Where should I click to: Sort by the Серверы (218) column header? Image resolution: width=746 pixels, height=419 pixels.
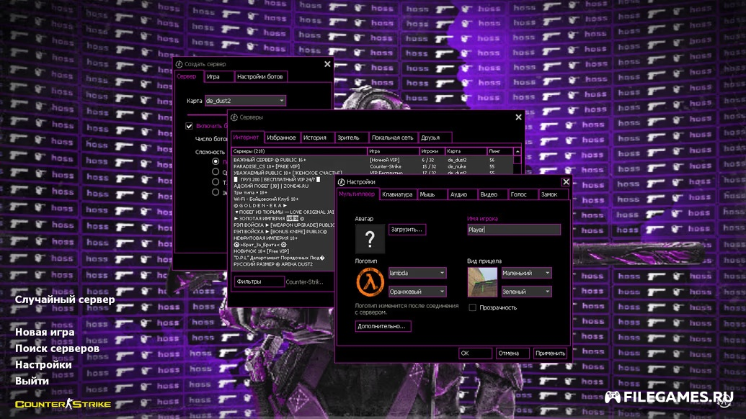coord(299,151)
